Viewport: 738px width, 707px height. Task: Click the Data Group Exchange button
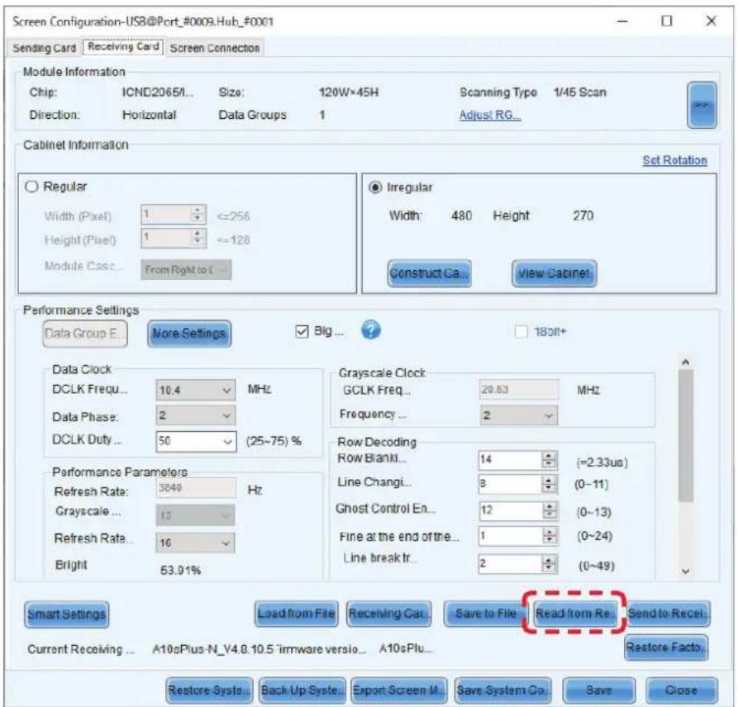click(x=85, y=334)
